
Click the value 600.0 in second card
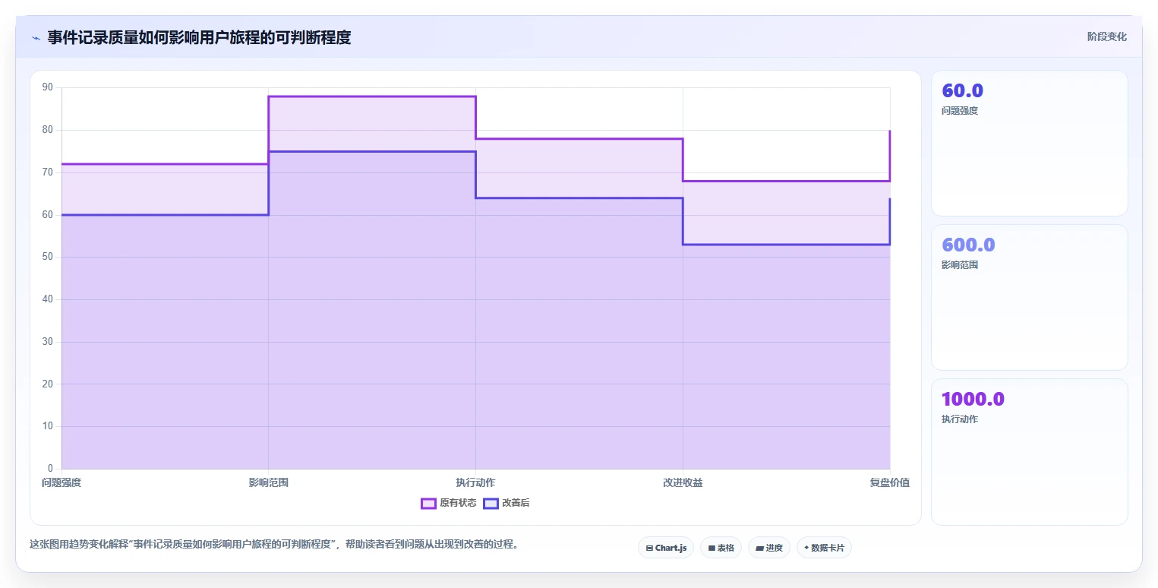(968, 245)
